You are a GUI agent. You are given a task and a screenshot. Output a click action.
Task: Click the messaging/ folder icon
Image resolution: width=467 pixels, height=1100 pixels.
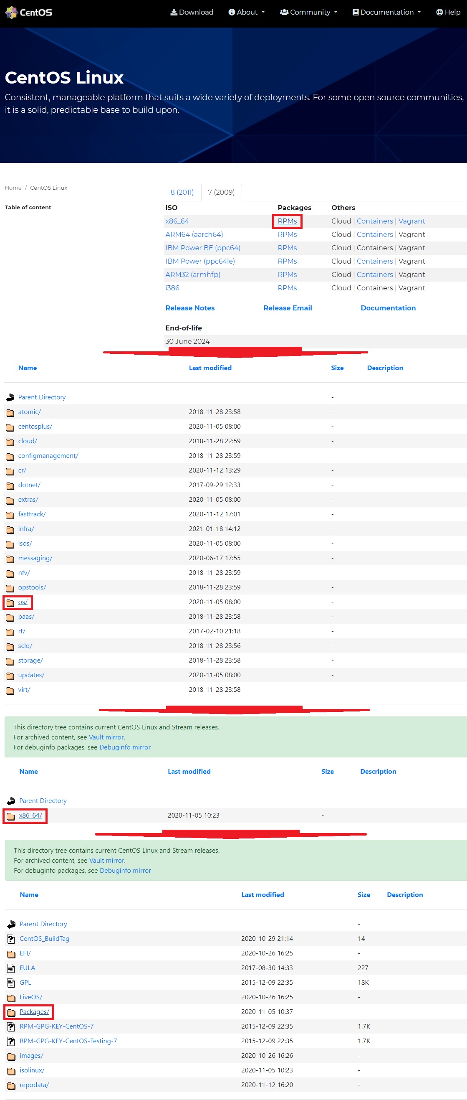[10, 559]
